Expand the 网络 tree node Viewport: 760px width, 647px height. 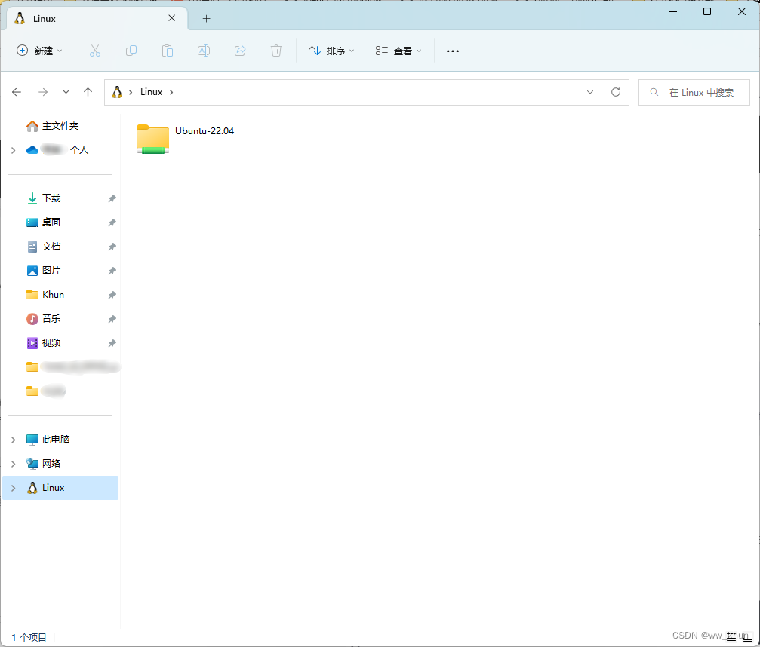pyautogui.click(x=14, y=464)
